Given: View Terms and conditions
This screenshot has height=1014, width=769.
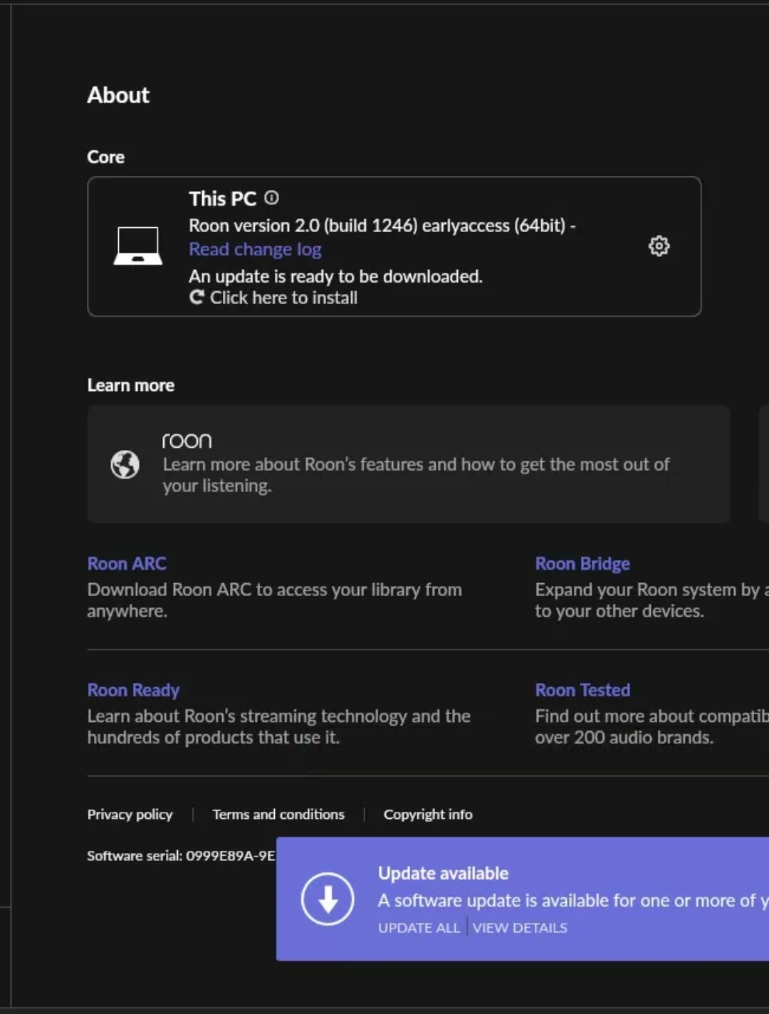Looking at the screenshot, I should tap(278, 815).
